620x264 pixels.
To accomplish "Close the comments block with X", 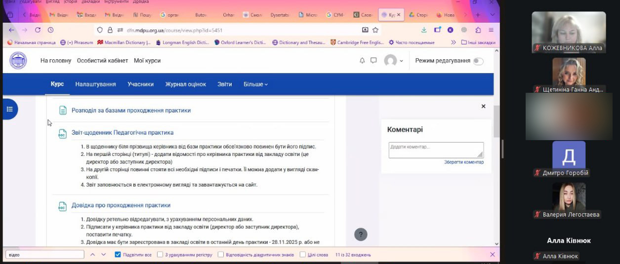I will coord(483,106).
